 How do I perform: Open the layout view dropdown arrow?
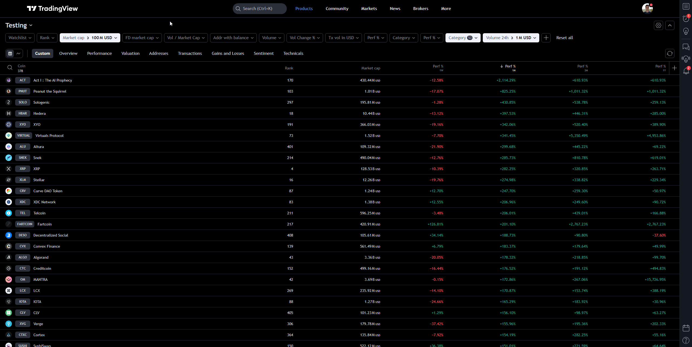(18, 53)
